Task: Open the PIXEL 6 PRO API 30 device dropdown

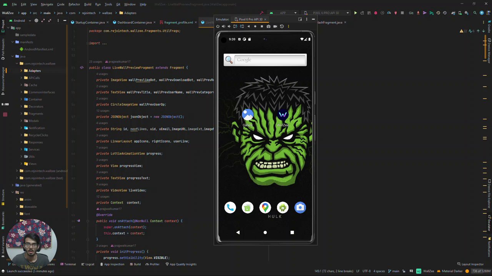Action: pyautogui.click(x=326, y=13)
